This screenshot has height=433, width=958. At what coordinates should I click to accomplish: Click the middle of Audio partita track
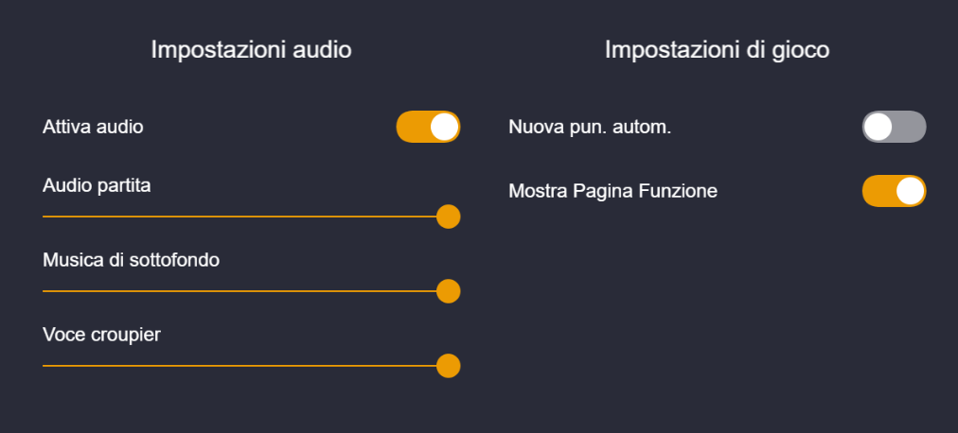click(246, 216)
